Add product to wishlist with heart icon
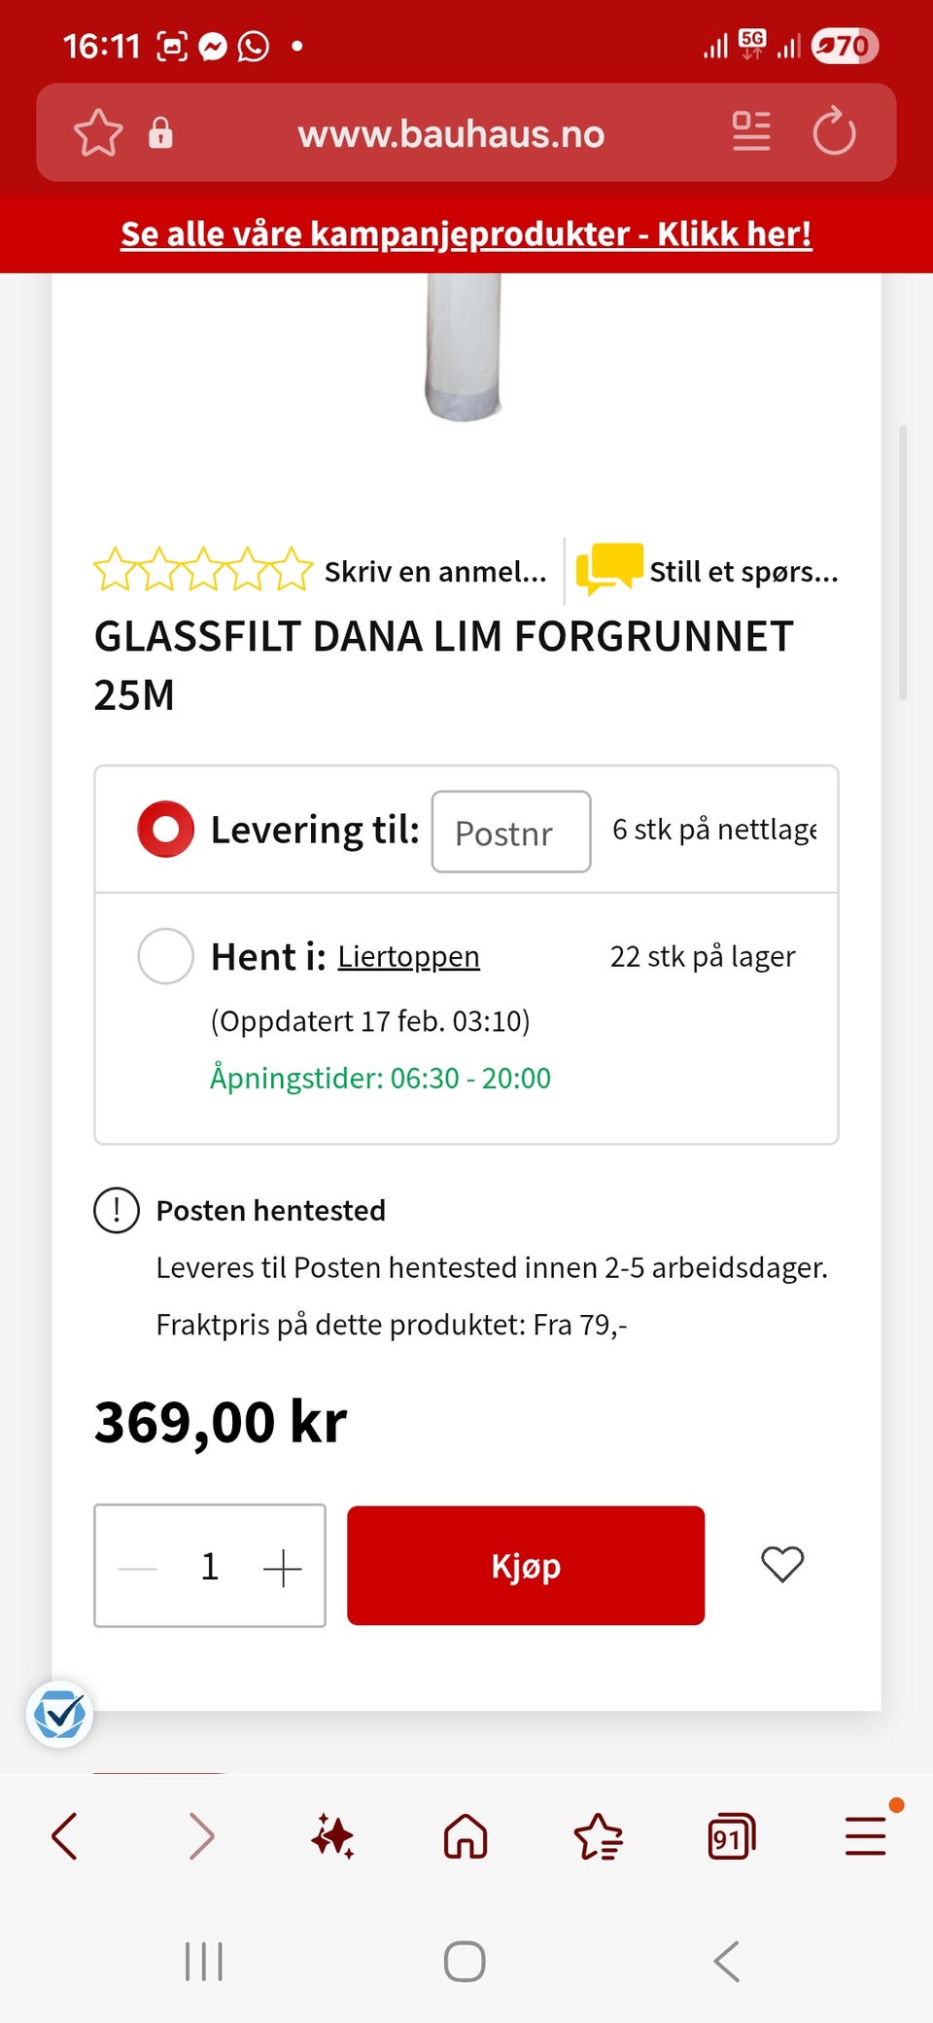Viewport: 933px width, 2023px height. pos(781,1565)
